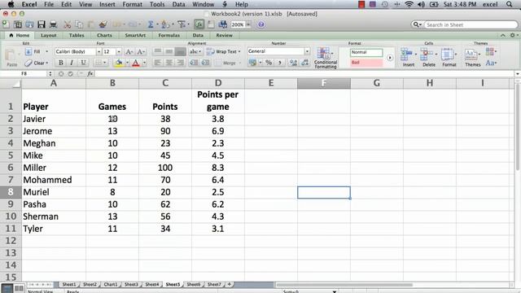This screenshot has height=293, width=521.
Task: Decrease font size with smaller A icon
Action: pyautogui.click(x=140, y=51)
